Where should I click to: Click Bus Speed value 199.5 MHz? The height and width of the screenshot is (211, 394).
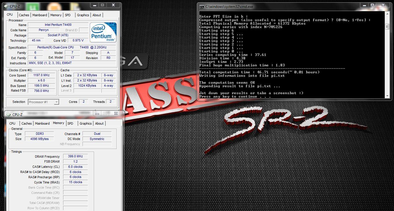41,86
